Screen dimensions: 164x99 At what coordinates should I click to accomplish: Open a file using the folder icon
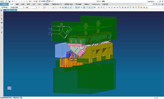pyautogui.click(x=6, y=1)
